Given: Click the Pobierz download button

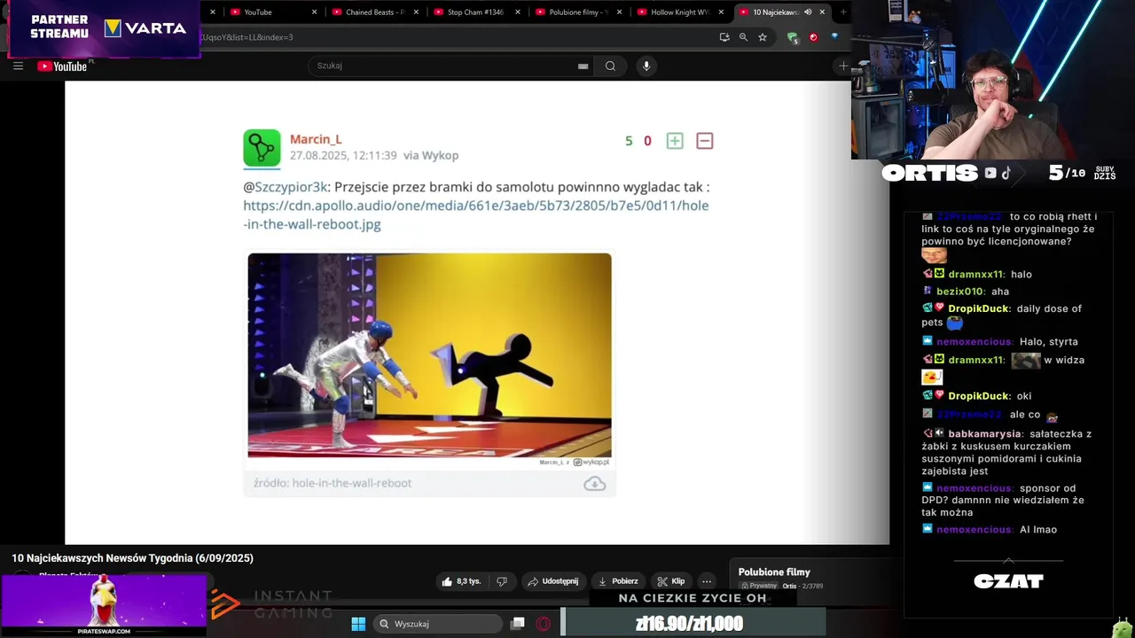Looking at the screenshot, I should coord(618,581).
